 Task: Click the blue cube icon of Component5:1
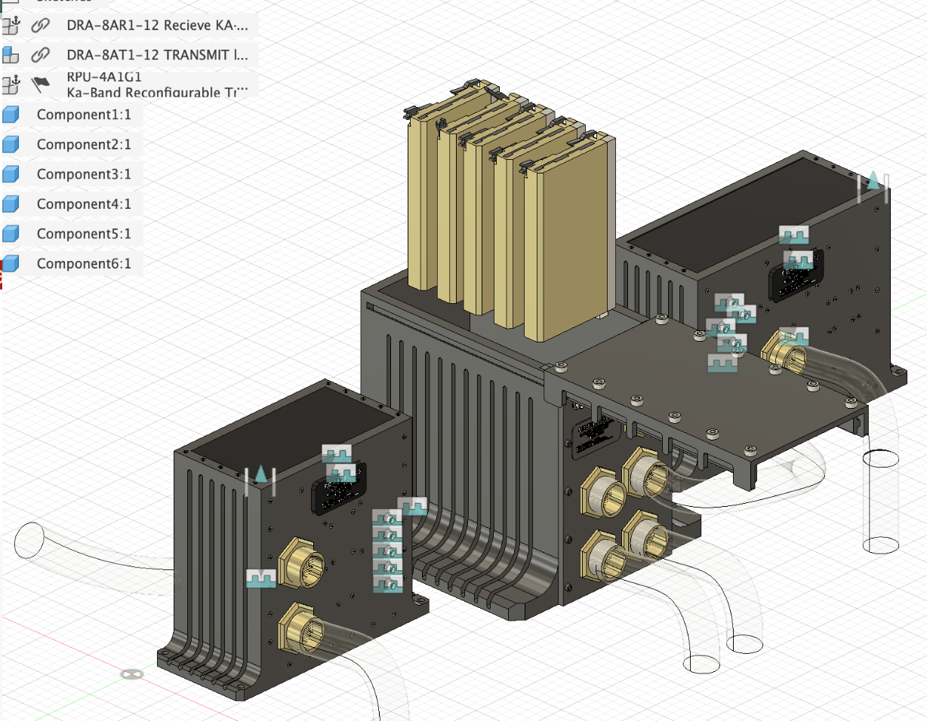[10, 234]
